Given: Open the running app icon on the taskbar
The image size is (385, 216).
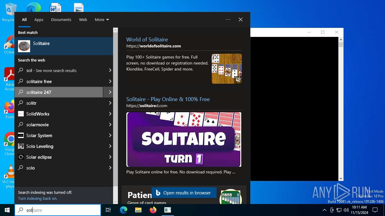Looking at the screenshot, I should point(168,210).
